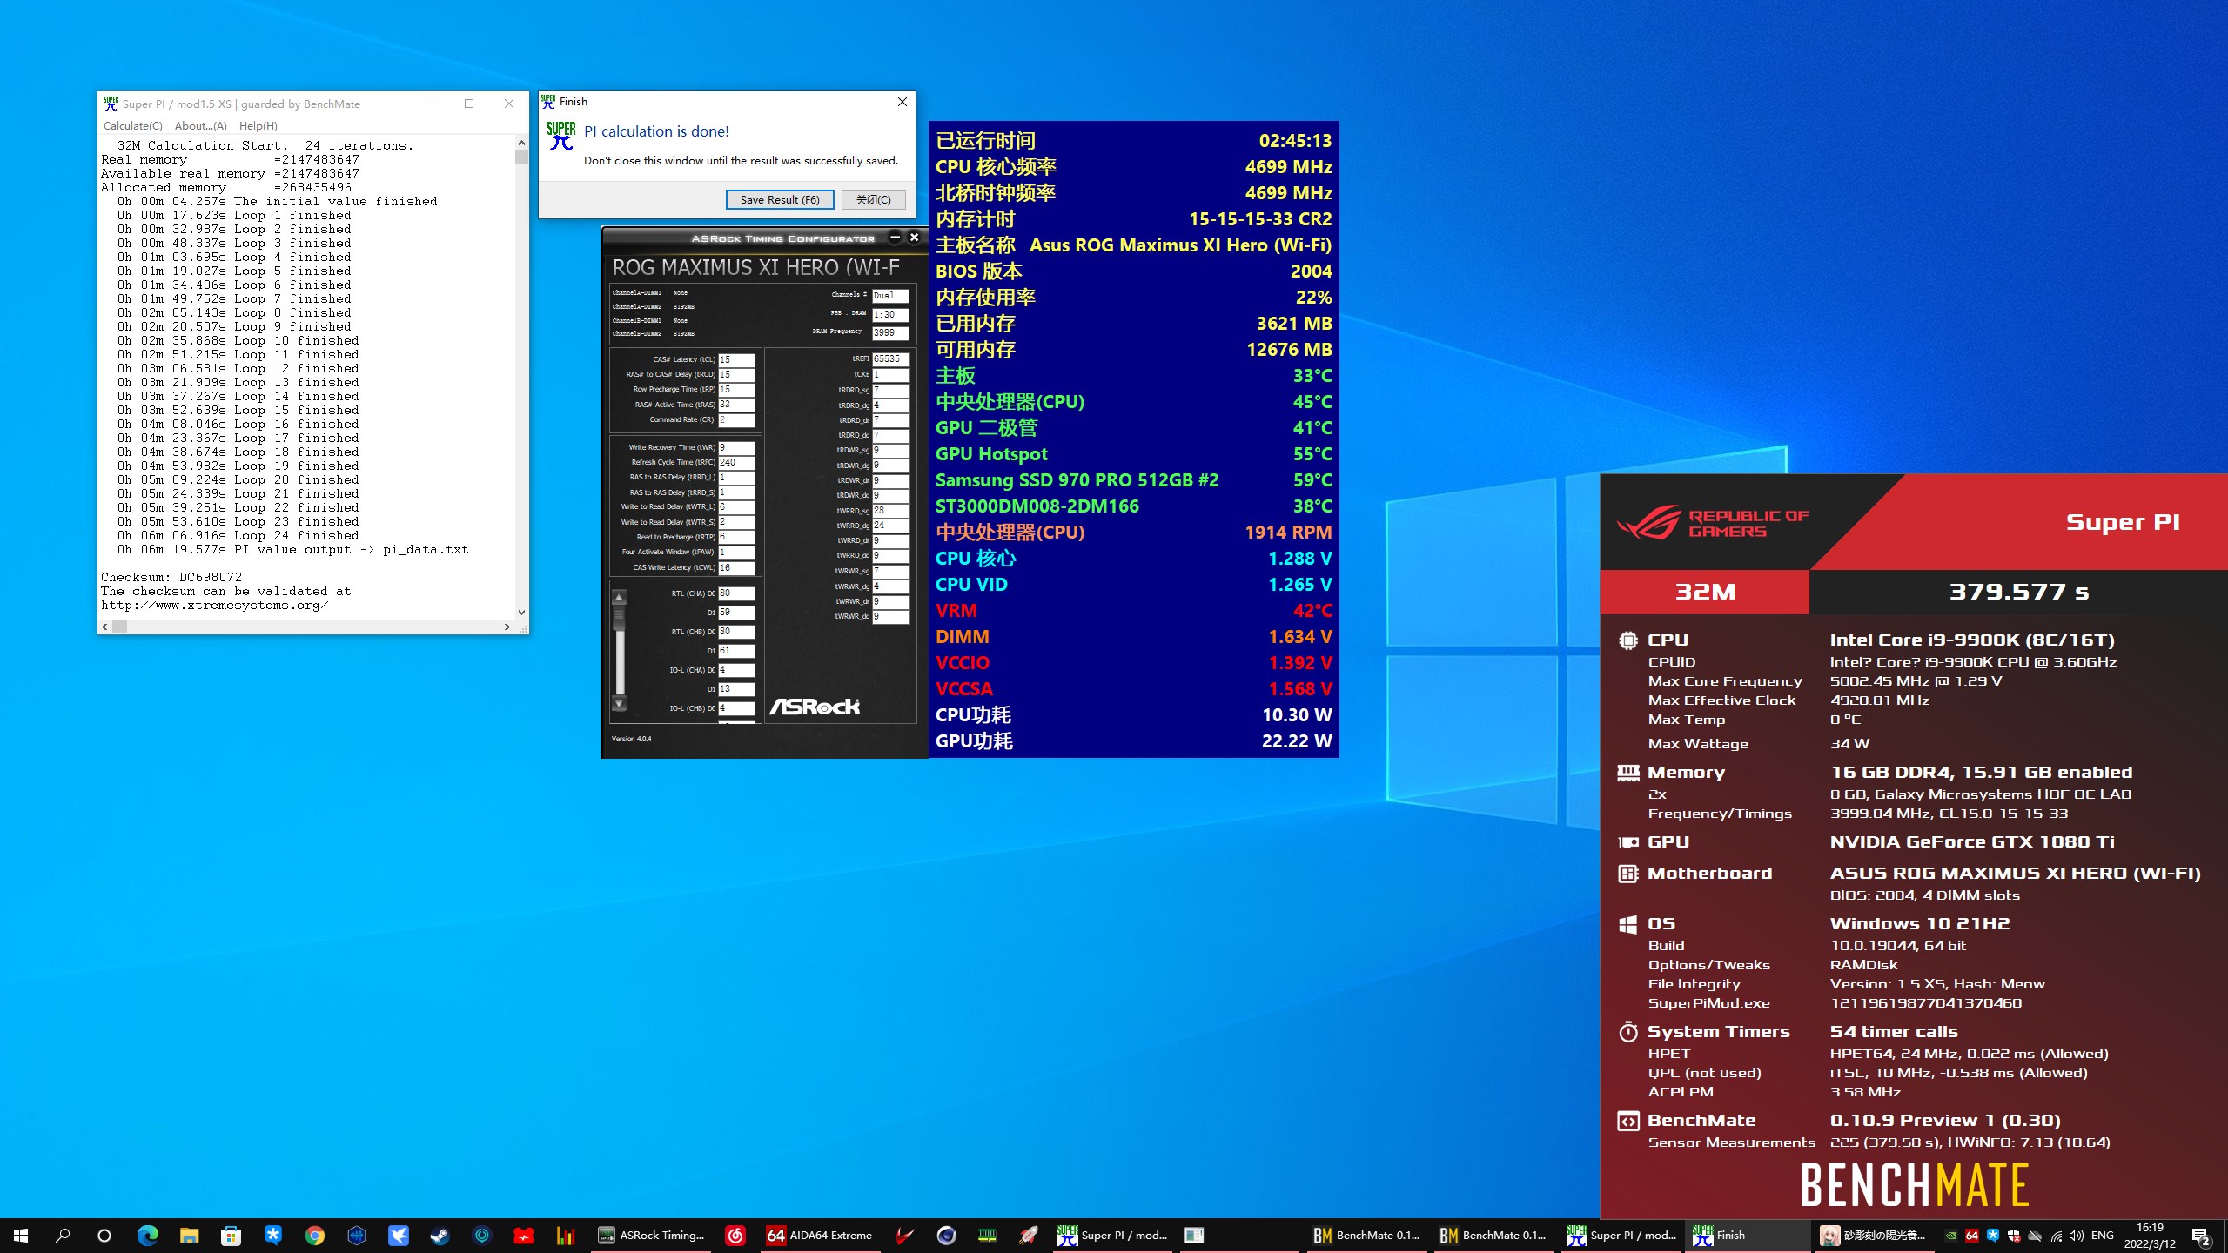Switch to the first BenchMate 0.1 taskbar button
This screenshot has width=2228, height=1253.
click(x=1366, y=1235)
